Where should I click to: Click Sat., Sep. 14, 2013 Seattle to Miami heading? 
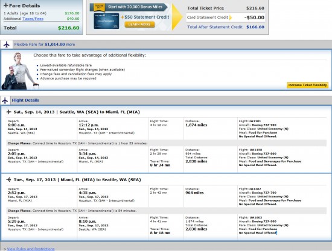(x=77, y=112)
